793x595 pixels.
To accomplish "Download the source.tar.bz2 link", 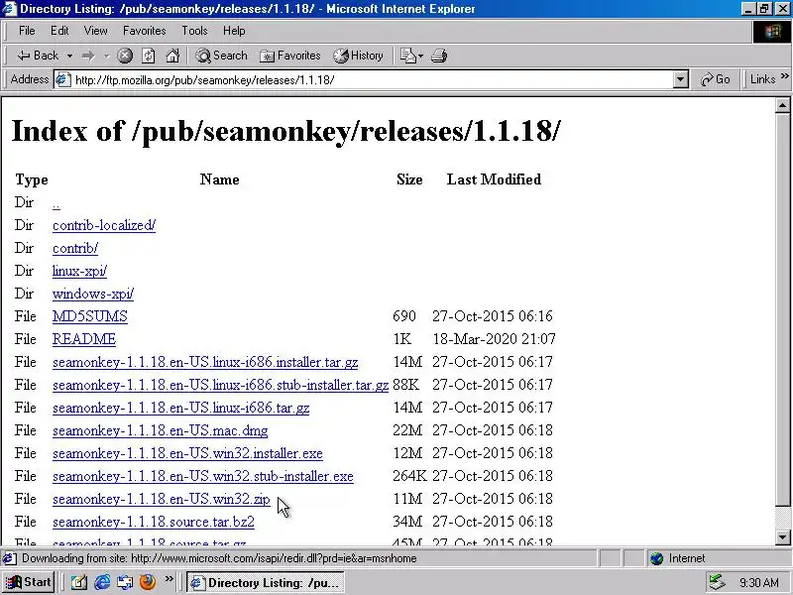I will coord(154,522).
